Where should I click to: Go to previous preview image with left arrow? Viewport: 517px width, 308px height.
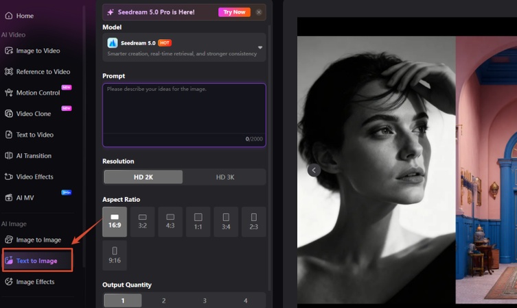pyautogui.click(x=314, y=170)
